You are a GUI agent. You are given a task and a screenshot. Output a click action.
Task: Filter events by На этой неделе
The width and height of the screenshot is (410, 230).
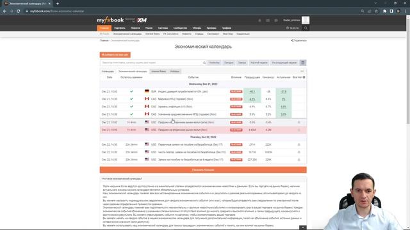(x=259, y=63)
